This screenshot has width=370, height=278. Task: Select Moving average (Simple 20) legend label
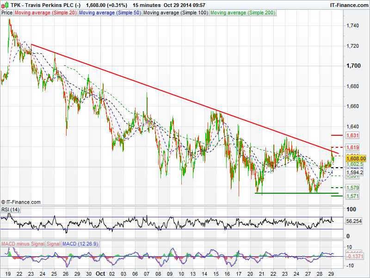(45, 13)
